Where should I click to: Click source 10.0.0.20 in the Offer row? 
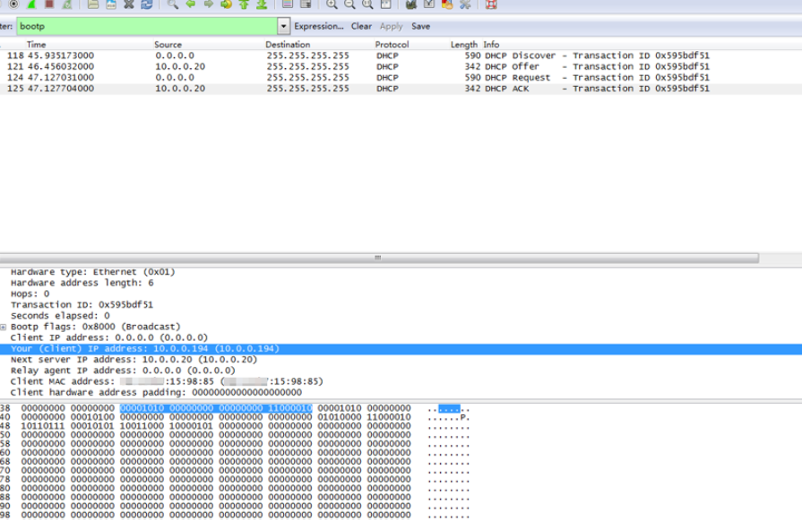180,66
